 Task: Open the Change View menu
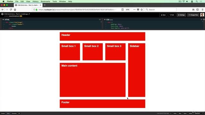pyautogui.click(x=193, y=15)
